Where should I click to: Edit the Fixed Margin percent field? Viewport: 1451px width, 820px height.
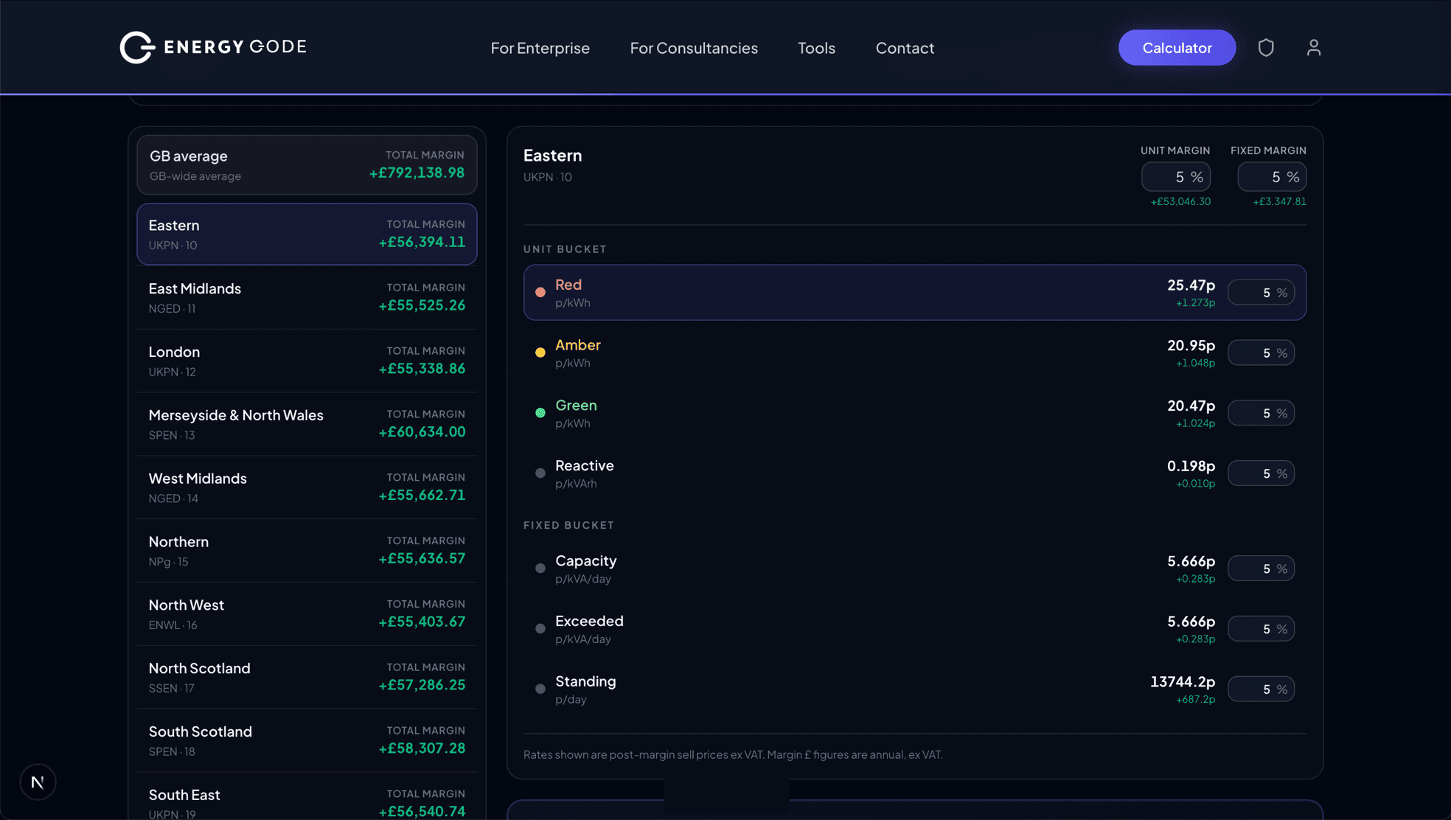pos(1272,177)
